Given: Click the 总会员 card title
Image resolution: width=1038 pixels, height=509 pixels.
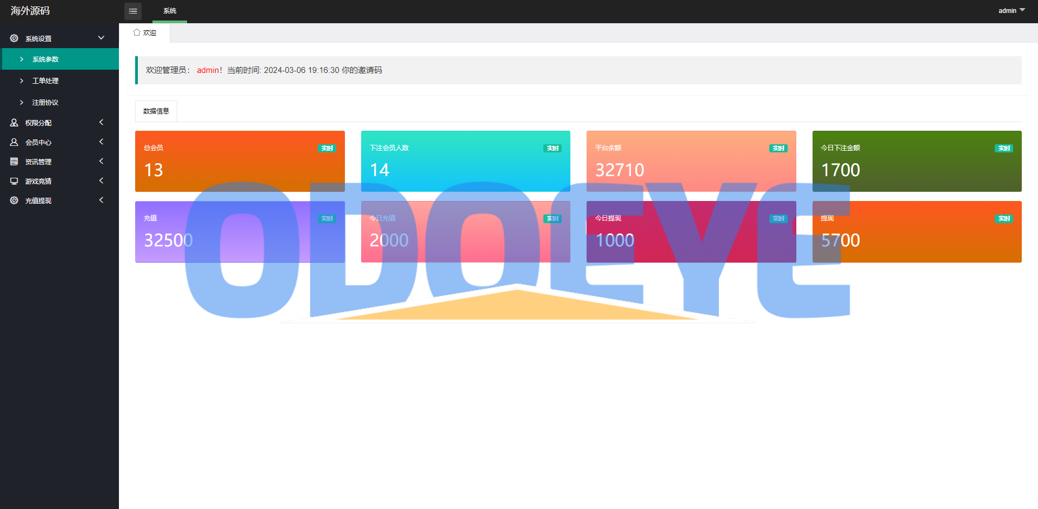Looking at the screenshot, I should pyautogui.click(x=154, y=148).
